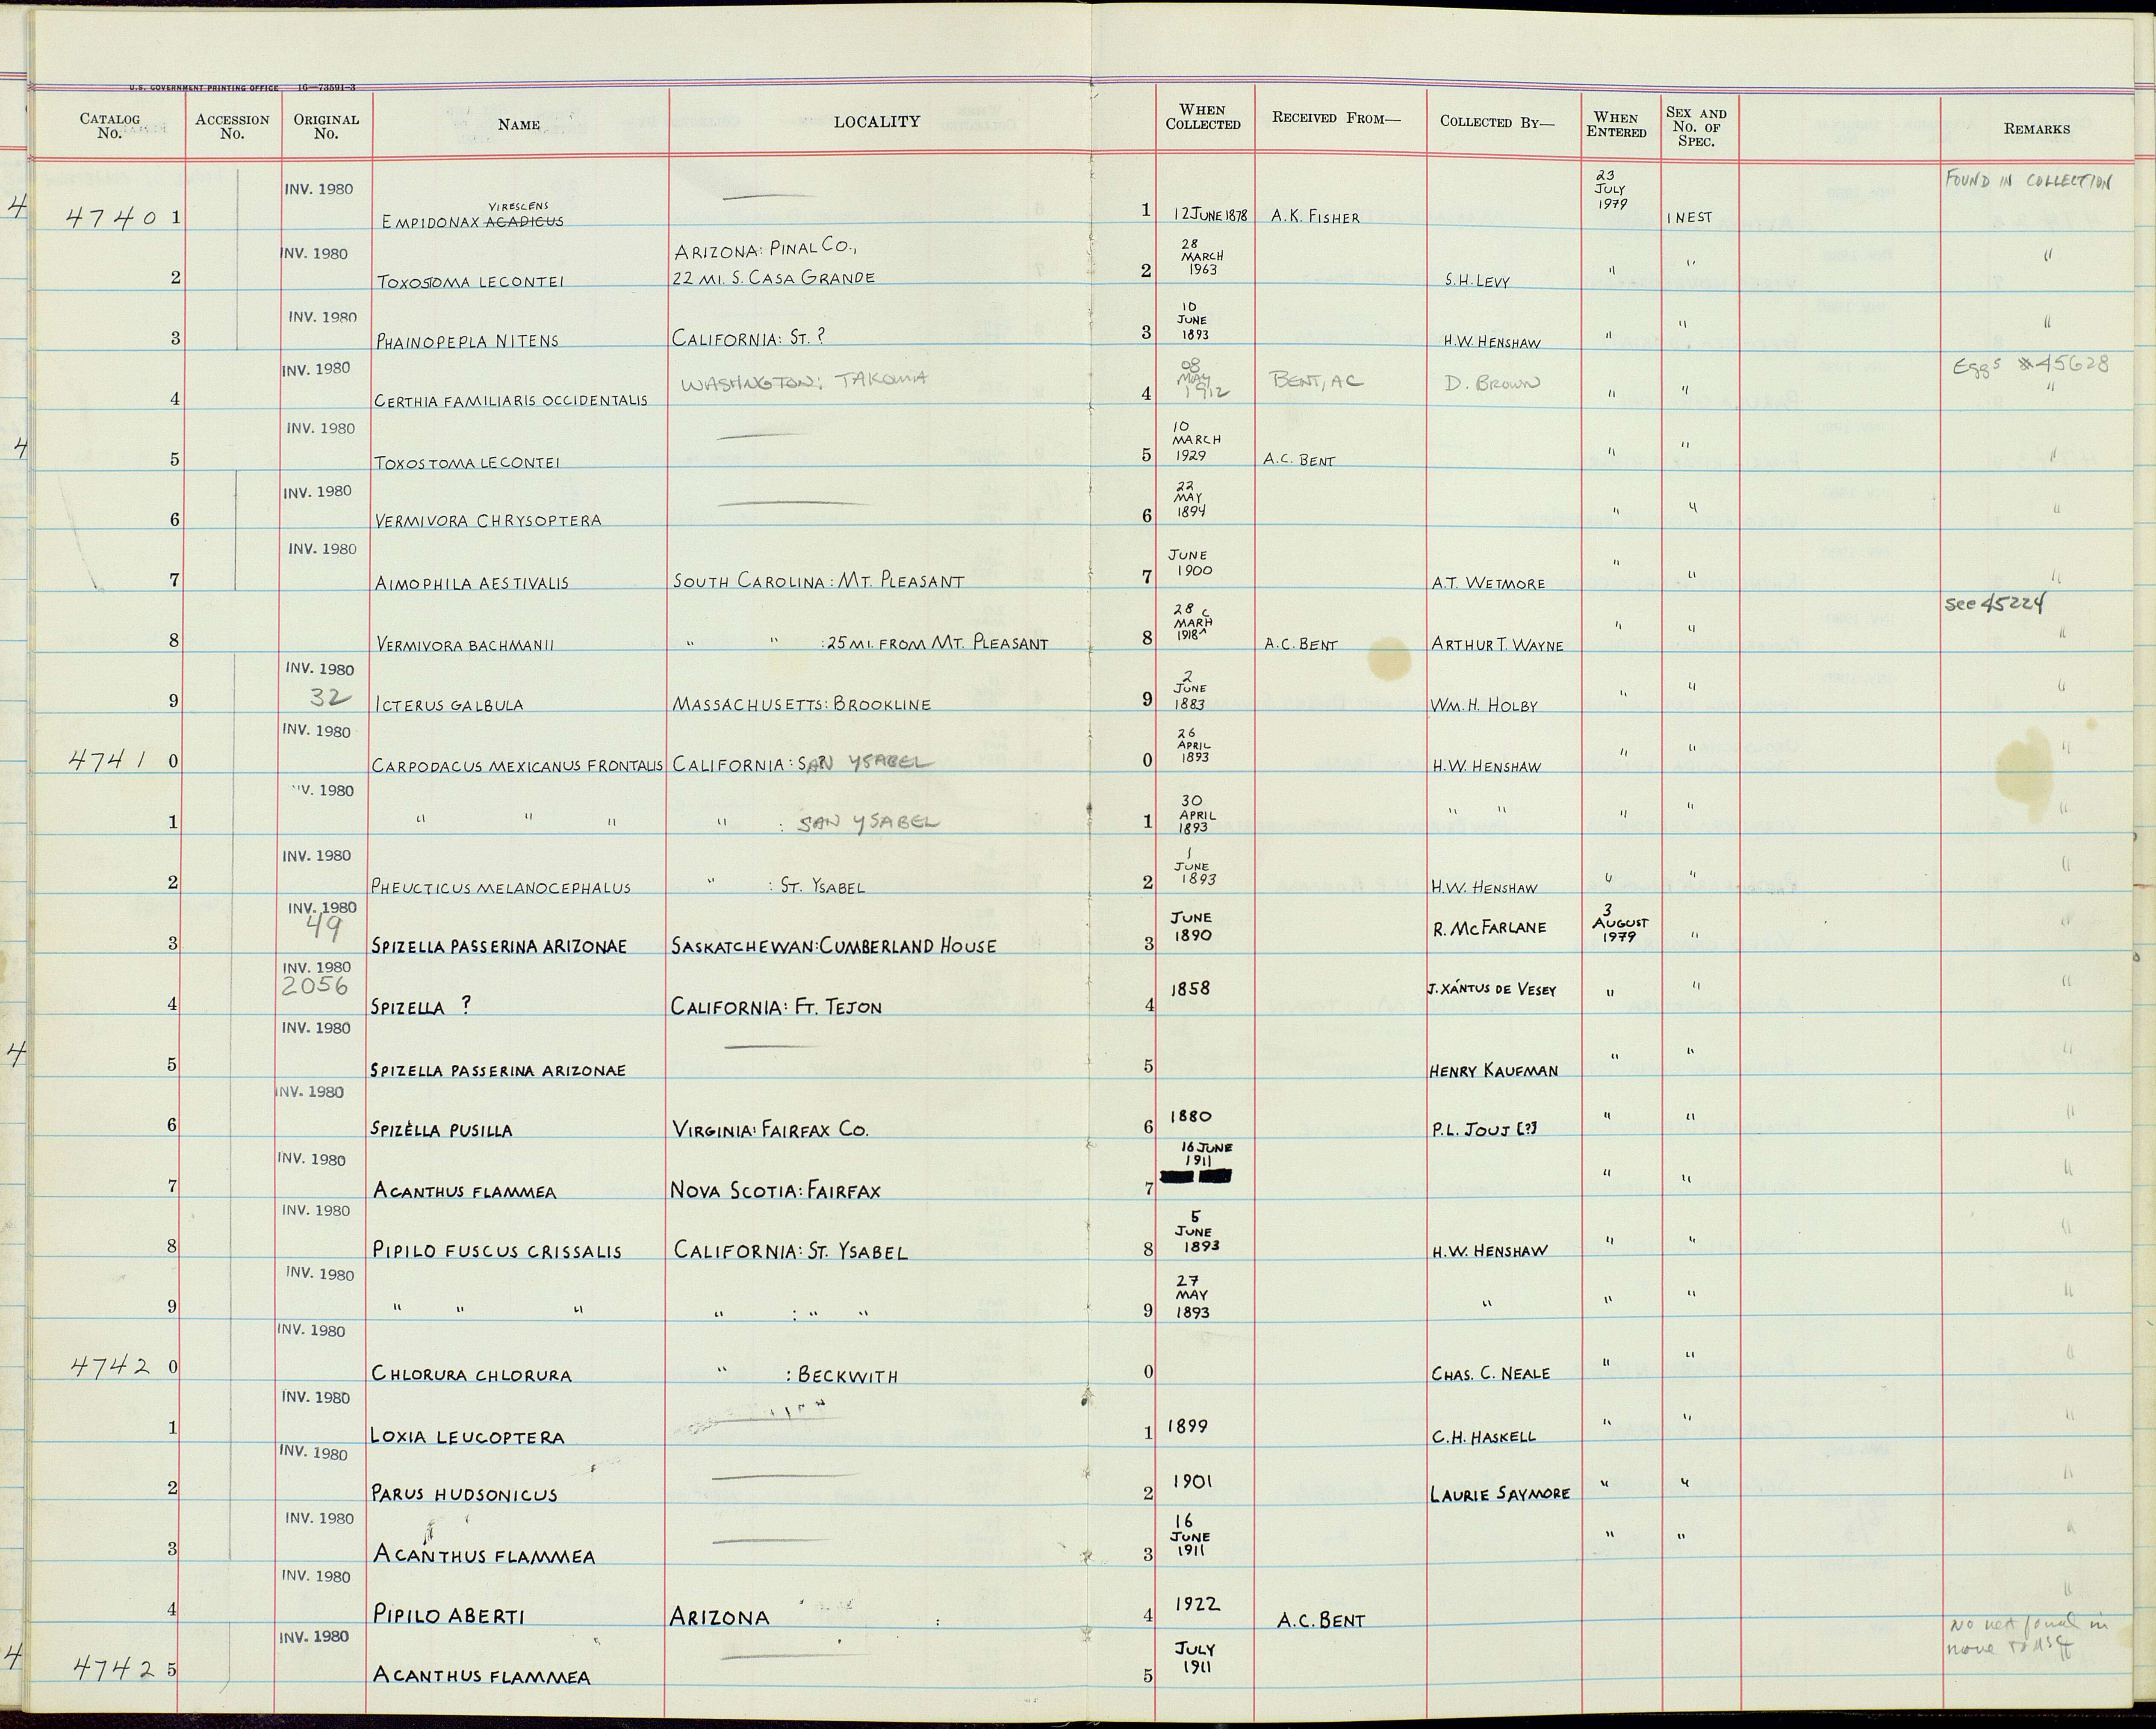Click collector 'Laurie Saymore'
2156x1729 pixels.
tap(1500, 1494)
